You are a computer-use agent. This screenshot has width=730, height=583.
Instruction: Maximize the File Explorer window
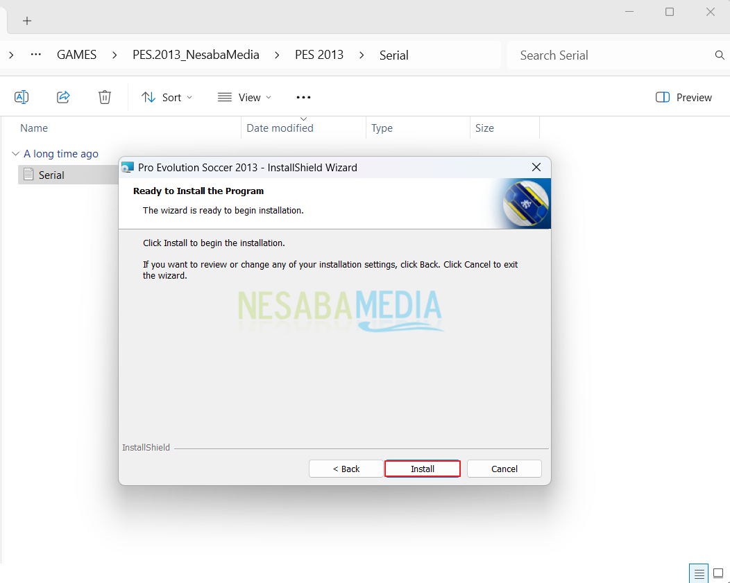pos(670,12)
